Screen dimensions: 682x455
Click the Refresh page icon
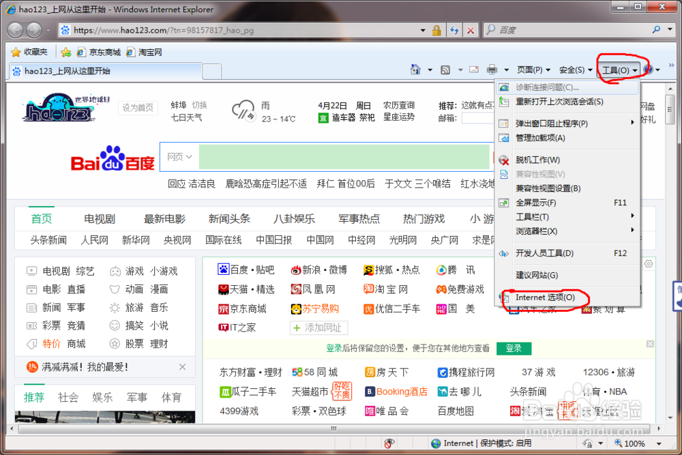click(454, 30)
